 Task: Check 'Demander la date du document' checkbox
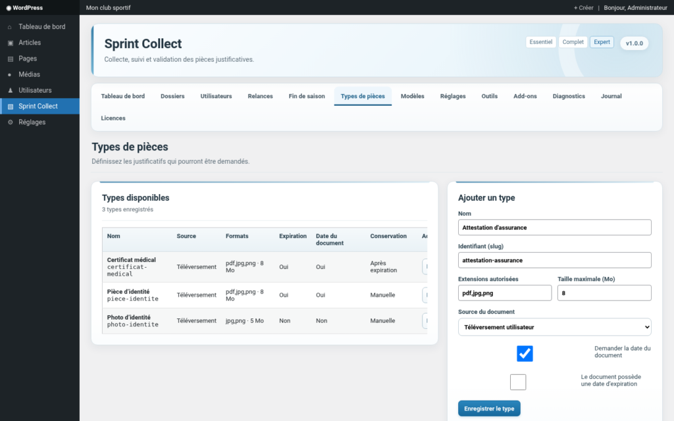[x=525, y=353]
